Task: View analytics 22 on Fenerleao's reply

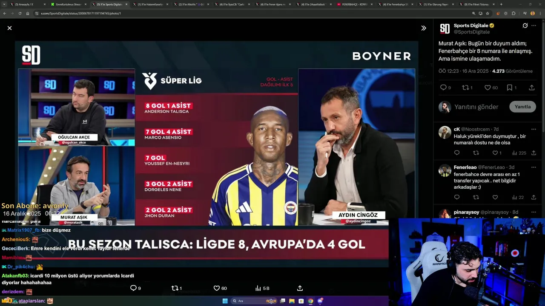Action: pyautogui.click(x=518, y=197)
